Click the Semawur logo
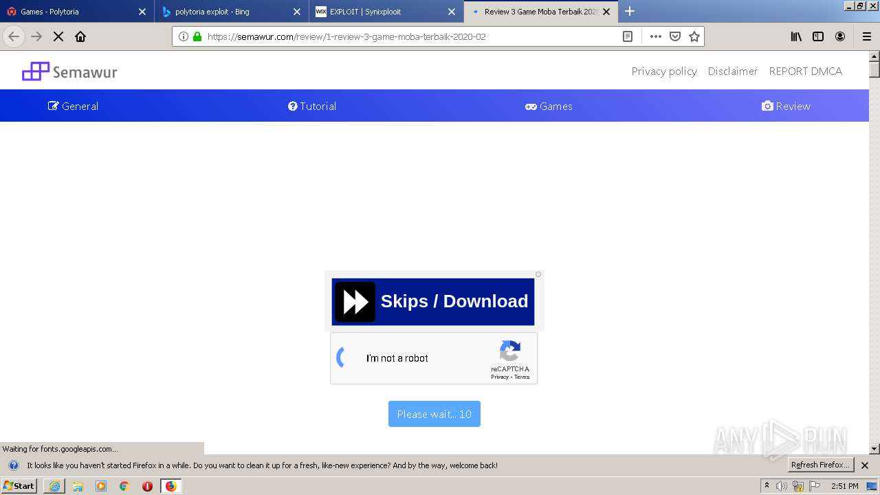 coord(69,71)
